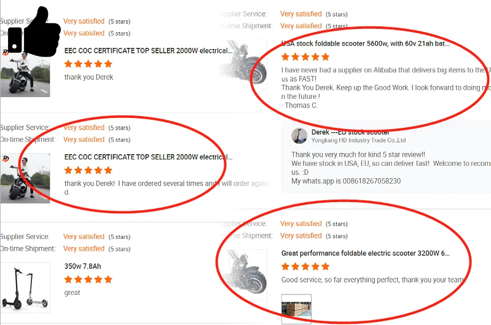The image size is (491, 325).
Task: Click the Great performance scooter product image
Action: pos(243,275)
